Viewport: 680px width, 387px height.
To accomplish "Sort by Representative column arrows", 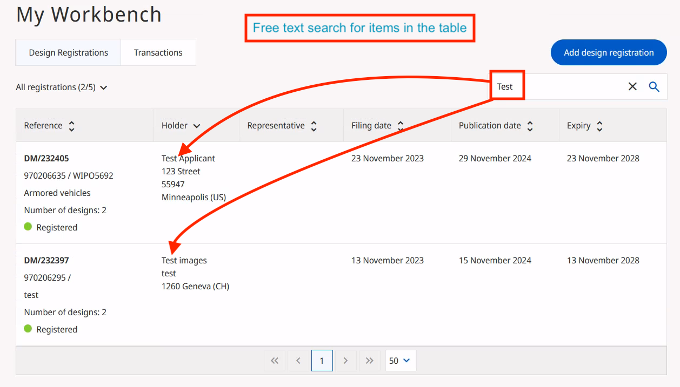I will pos(314,126).
